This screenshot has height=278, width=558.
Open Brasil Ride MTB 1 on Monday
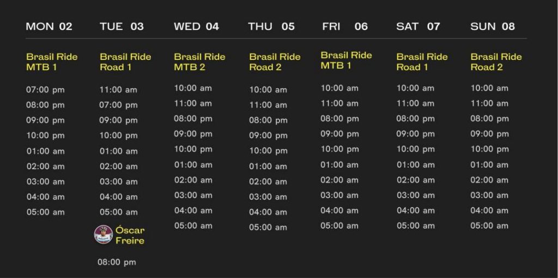click(52, 62)
